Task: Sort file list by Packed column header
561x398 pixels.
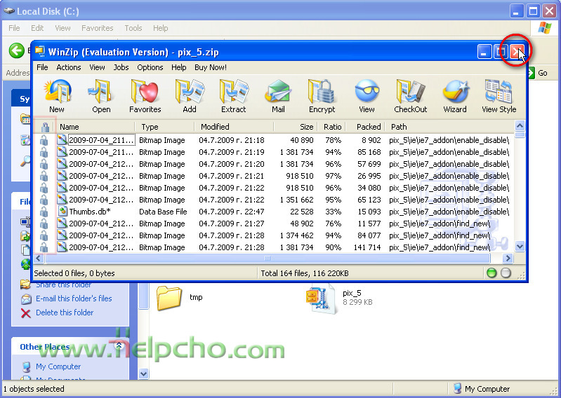Action: (x=366, y=127)
